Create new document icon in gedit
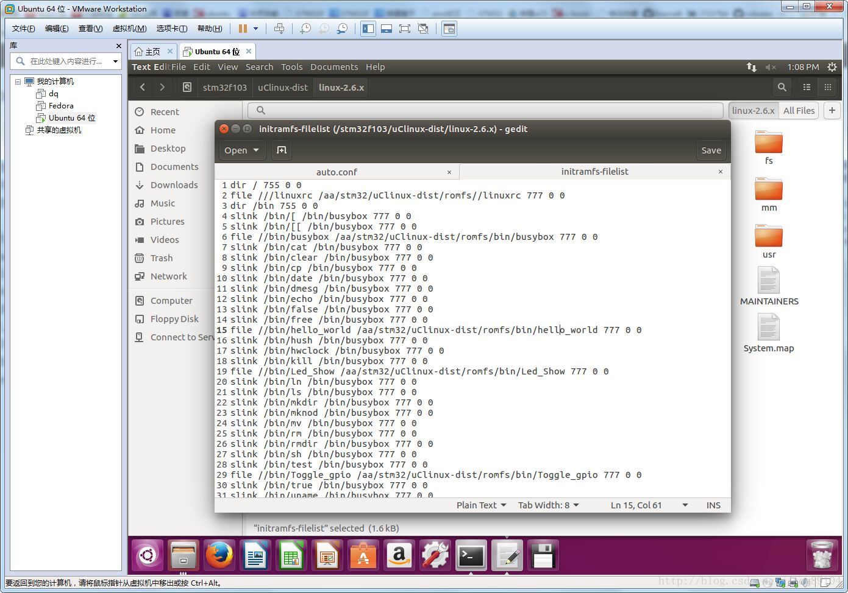This screenshot has height=593, width=848. click(282, 150)
